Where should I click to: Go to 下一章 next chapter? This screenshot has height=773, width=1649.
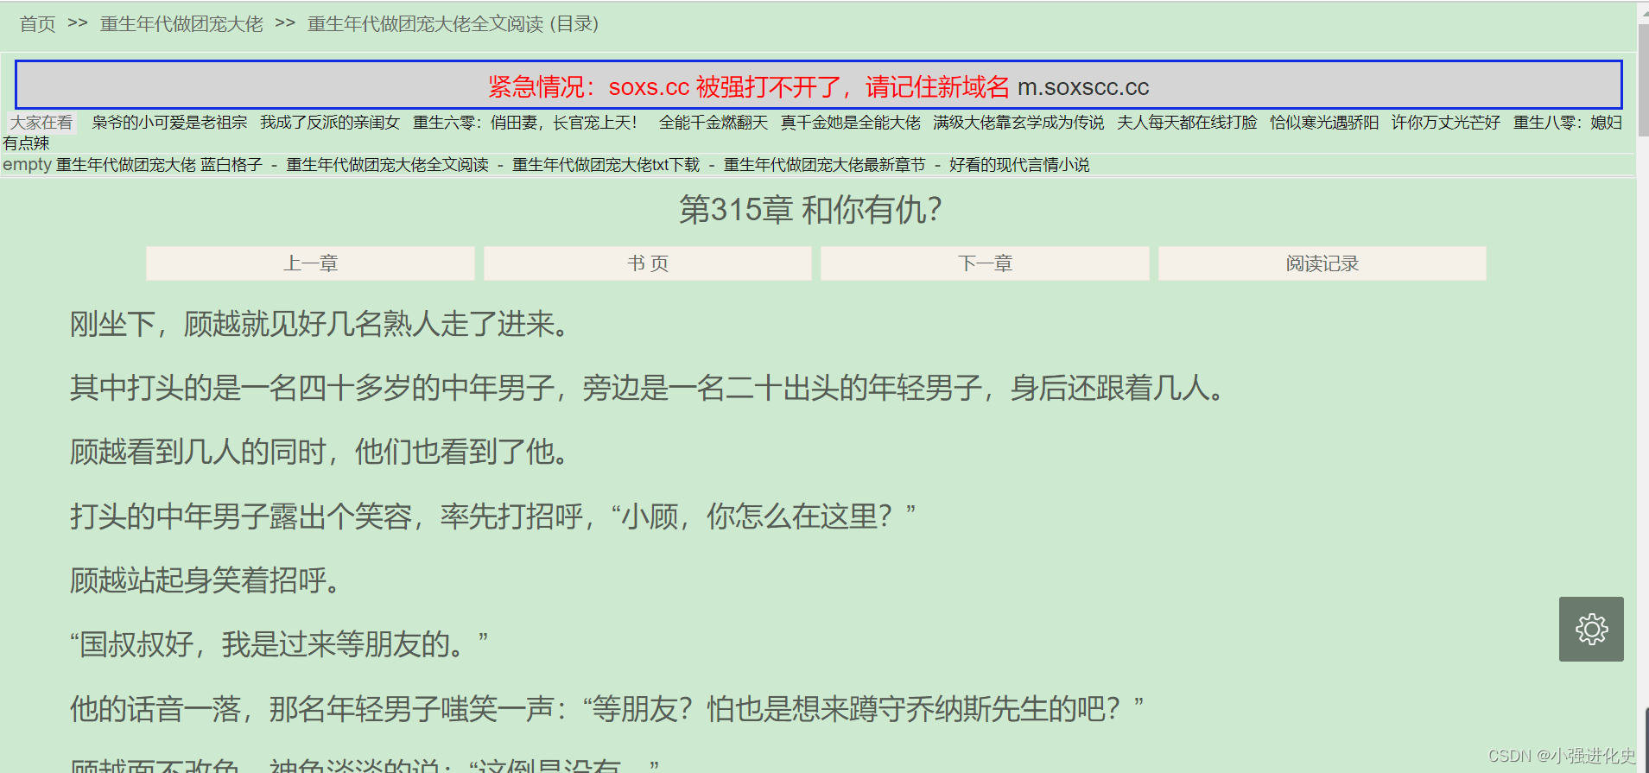[985, 263]
